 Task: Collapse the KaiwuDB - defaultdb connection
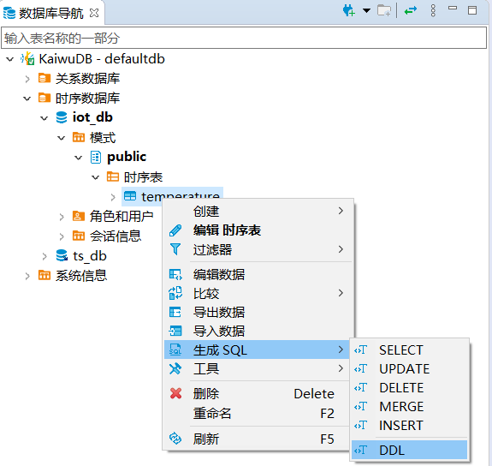click(x=10, y=59)
